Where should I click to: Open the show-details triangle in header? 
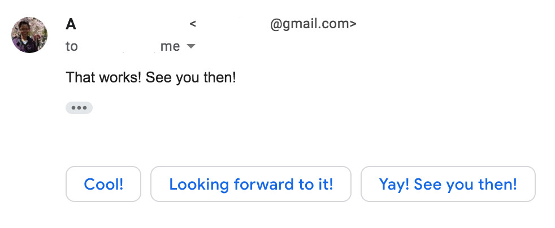[191, 47]
